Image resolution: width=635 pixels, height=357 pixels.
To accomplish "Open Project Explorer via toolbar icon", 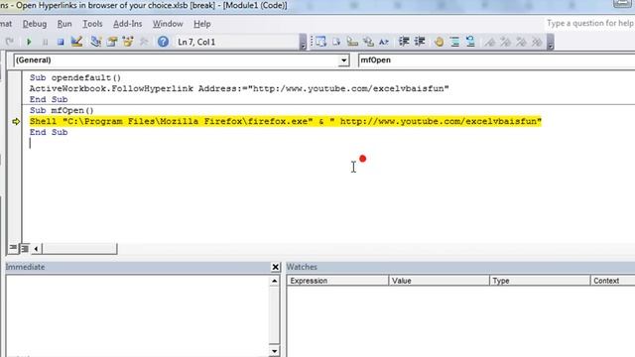I will 96,42.
